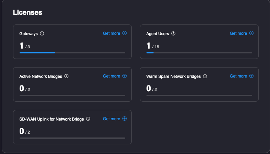This screenshot has width=270, height=154.
Task: Click the Licenses section heading
Action: pos(28,12)
